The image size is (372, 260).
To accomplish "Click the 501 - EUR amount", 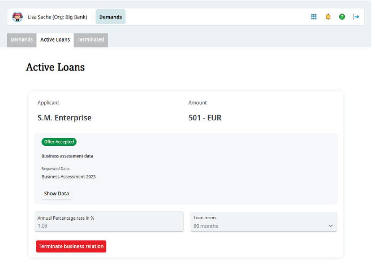I will (205, 118).
